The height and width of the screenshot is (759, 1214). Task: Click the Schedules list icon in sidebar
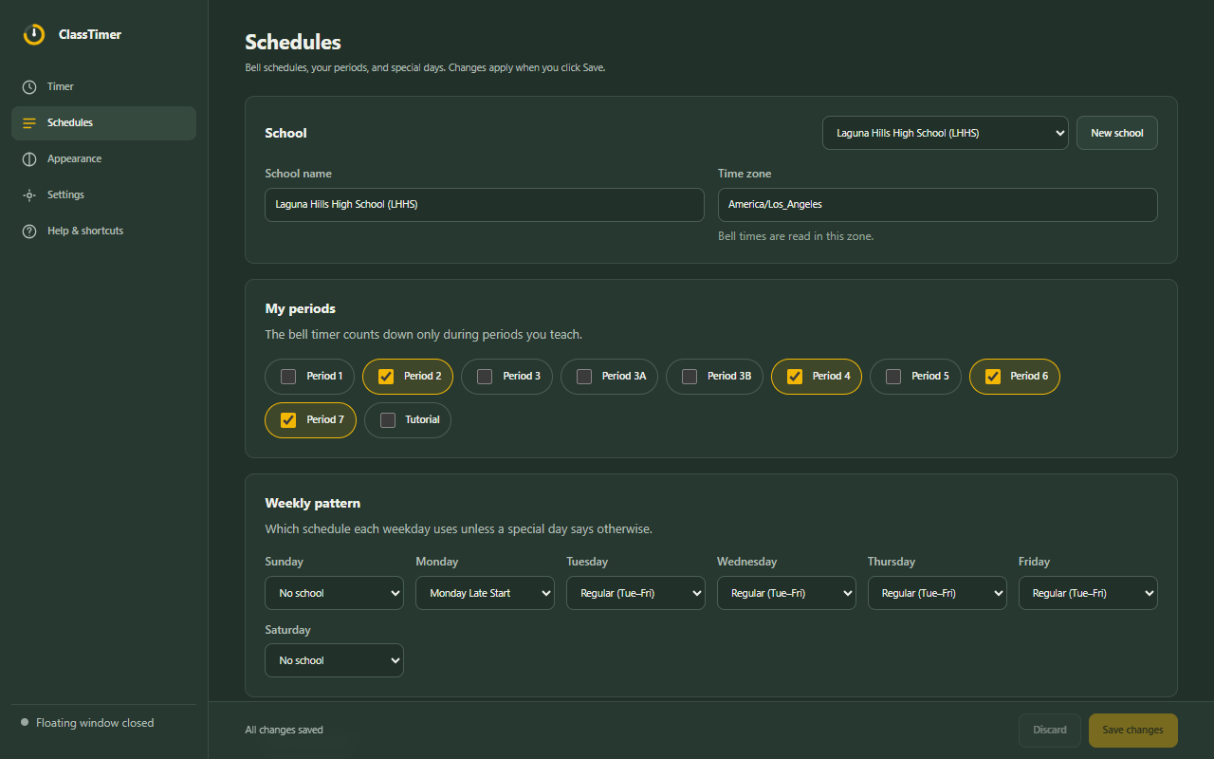pyautogui.click(x=29, y=123)
